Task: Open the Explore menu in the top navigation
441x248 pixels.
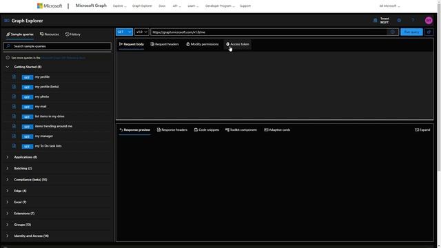Action: tap(119, 6)
